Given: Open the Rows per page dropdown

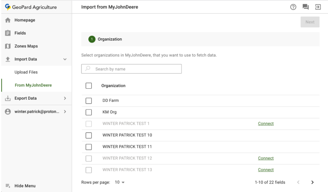Looking at the screenshot, I should point(120,182).
